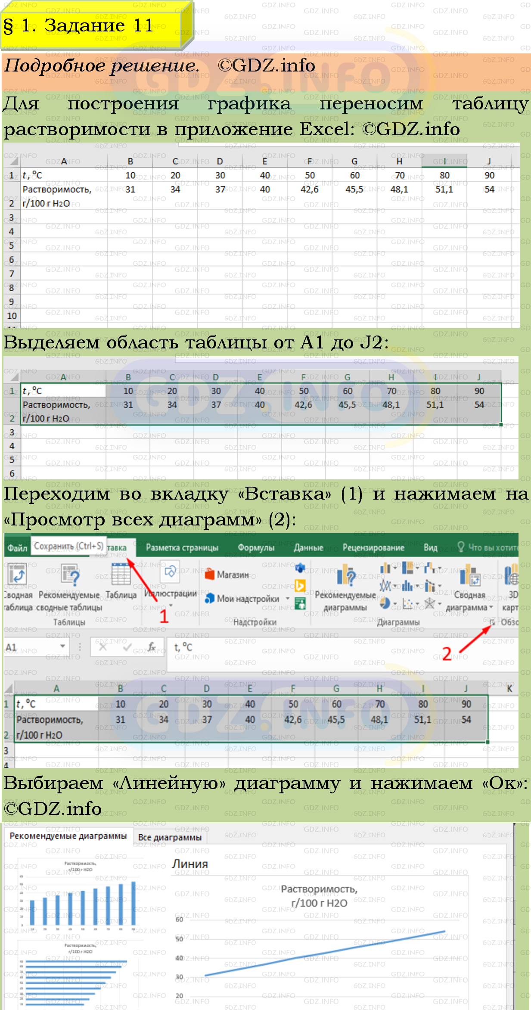This screenshot has height=1010, width=531.
Task: Click the Сводная таблица pivot table icon
Action: [x=17, y=575]
